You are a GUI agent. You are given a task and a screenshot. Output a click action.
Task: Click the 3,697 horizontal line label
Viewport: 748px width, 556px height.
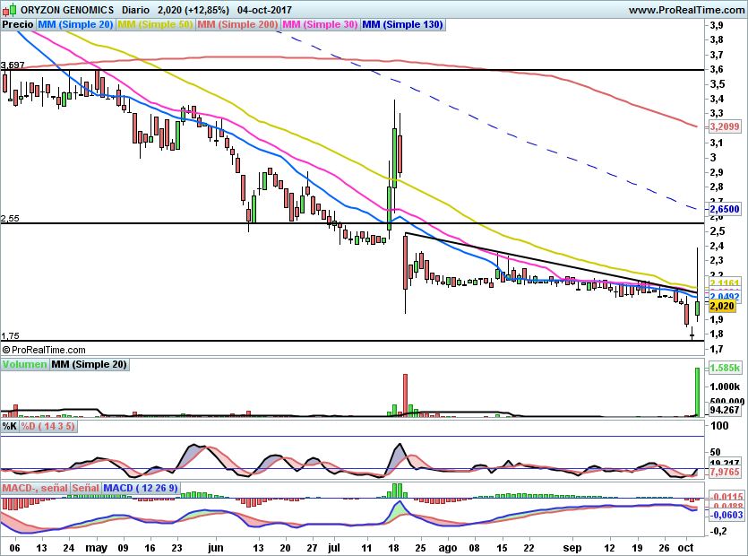13,65
